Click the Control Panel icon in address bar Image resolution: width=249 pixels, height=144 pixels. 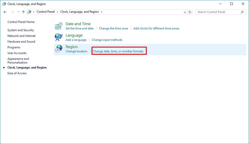coord(29,12)
